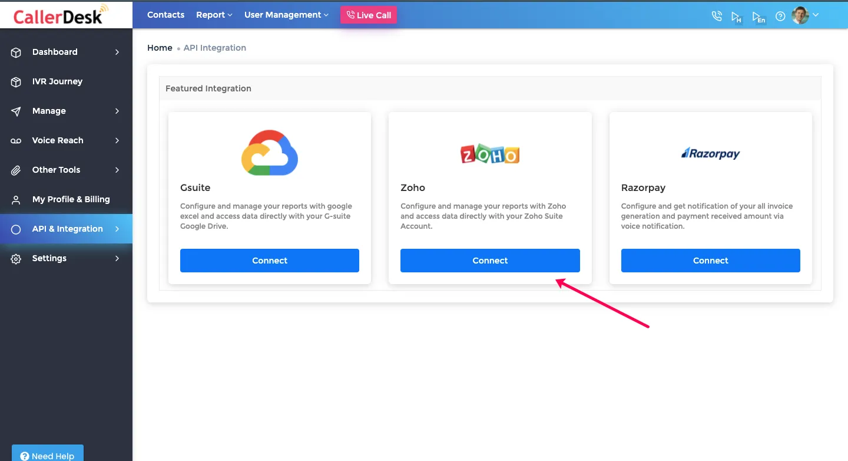Viewport: 848px width, 461px height.
Task: Connect the Razorpay integration
Action: tap(711, 261)
